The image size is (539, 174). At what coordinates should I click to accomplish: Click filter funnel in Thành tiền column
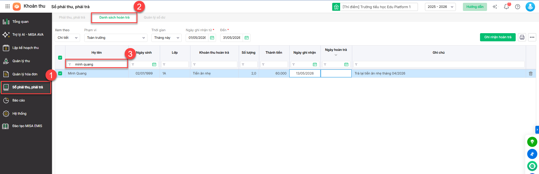(x=263, y=64)
